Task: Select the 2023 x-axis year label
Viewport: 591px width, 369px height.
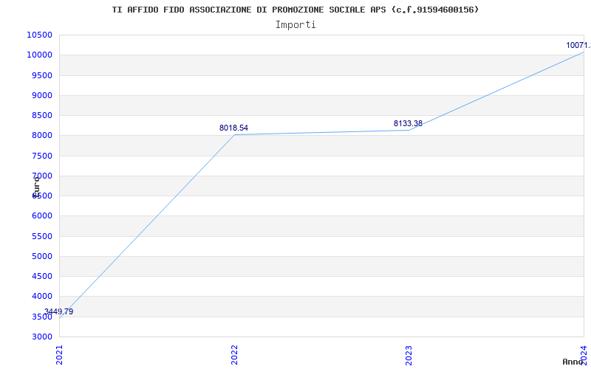Action: pyautogui.click(x=409, y=354)
